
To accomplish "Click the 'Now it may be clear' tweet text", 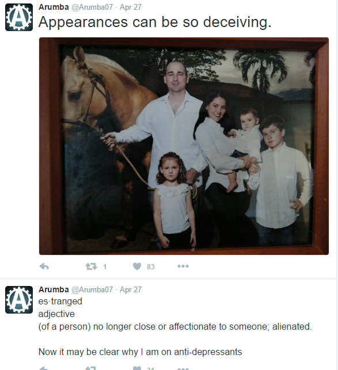I will 140,352.
